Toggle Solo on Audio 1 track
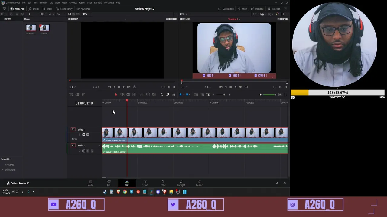Screen dimensions: 387x217 [88, 151]
